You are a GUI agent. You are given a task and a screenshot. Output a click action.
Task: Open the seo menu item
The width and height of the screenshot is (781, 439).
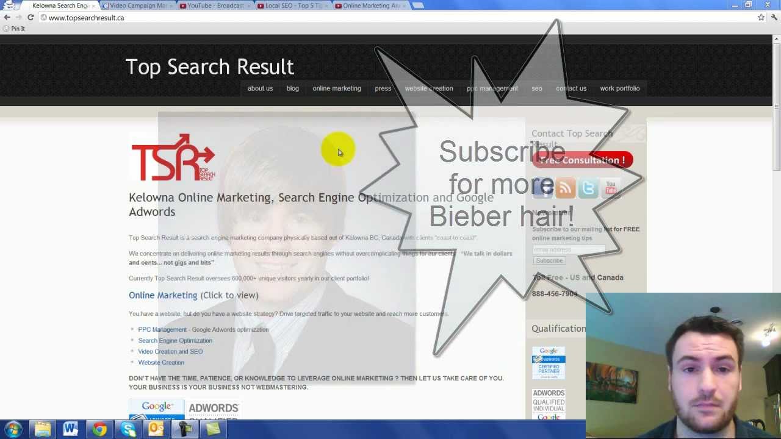[537, 88]
